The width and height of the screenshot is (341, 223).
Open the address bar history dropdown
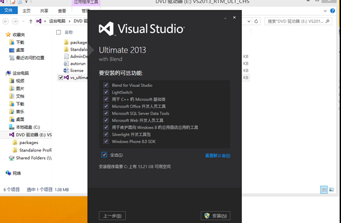(249, 22)
